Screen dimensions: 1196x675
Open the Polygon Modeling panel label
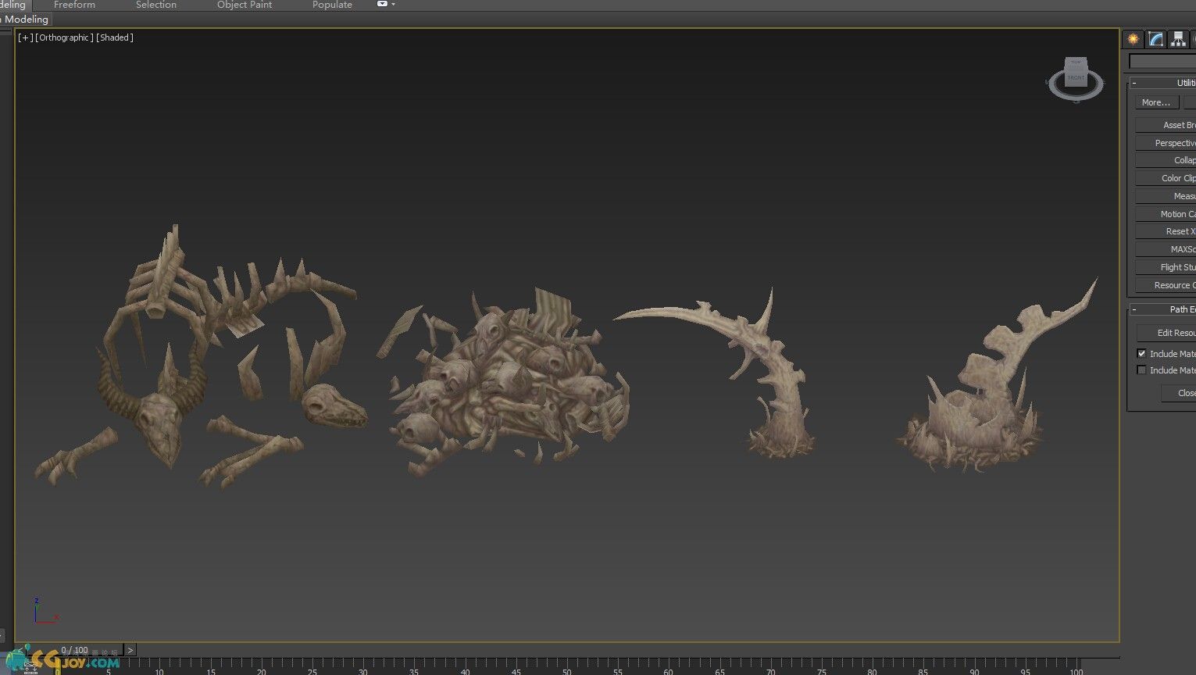tap(26, 19)
